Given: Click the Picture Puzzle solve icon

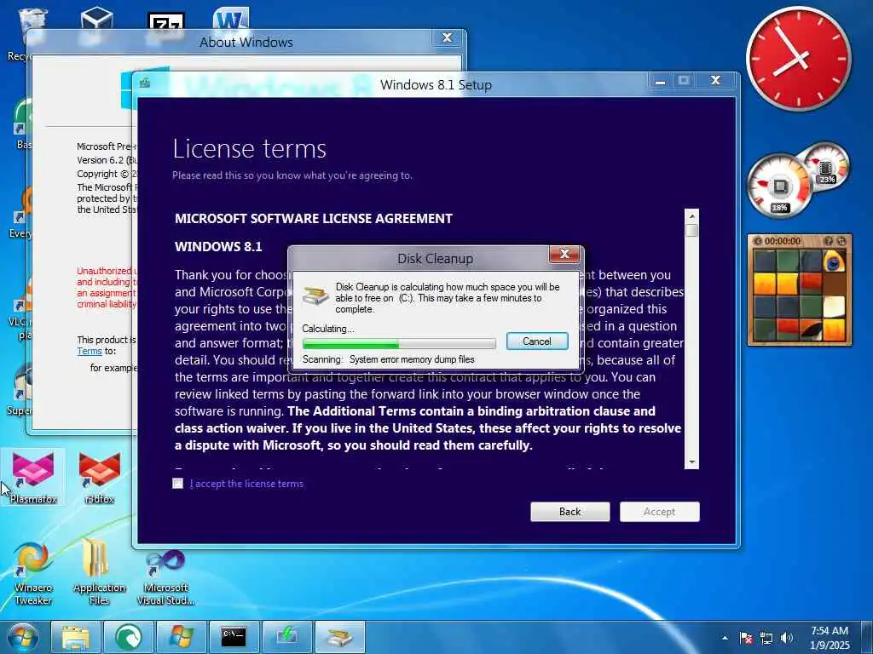Looking at the screenshot, I should 841,241.
